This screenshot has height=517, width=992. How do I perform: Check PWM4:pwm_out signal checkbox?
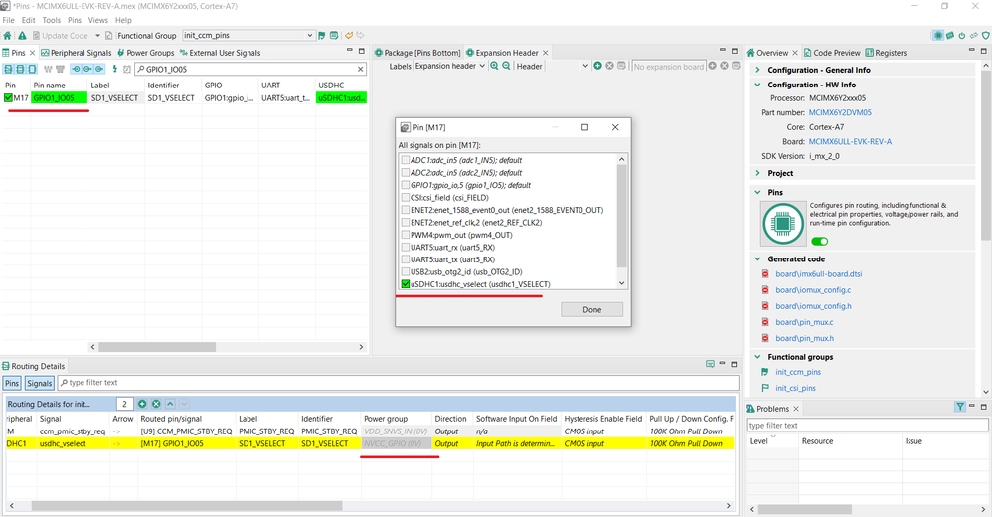coord(405,235)
